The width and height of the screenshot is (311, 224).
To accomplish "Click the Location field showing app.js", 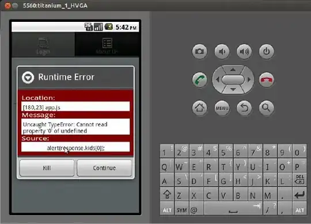I will tap(75, 107).
